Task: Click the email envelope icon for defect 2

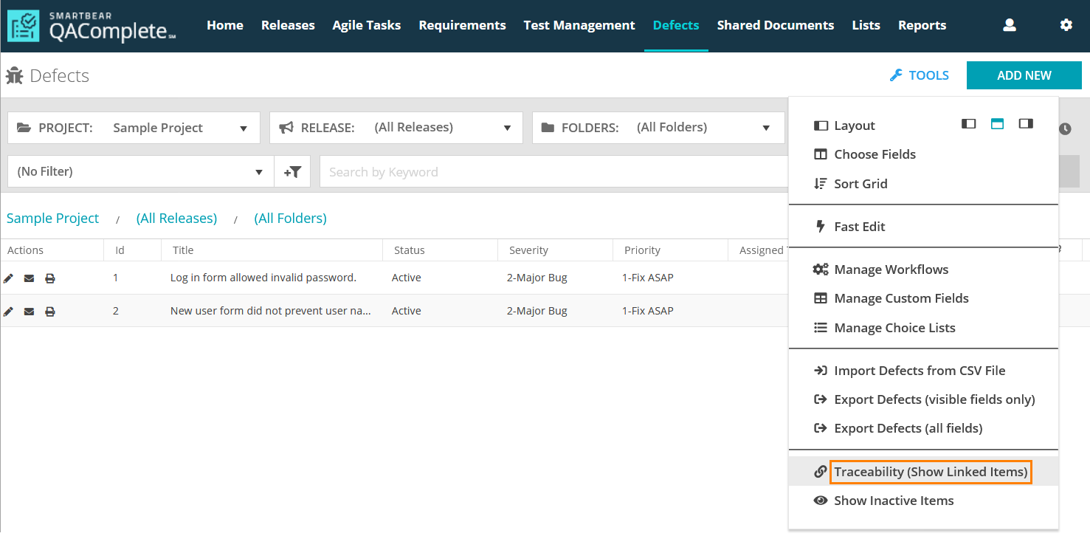Action: point(29,312)
